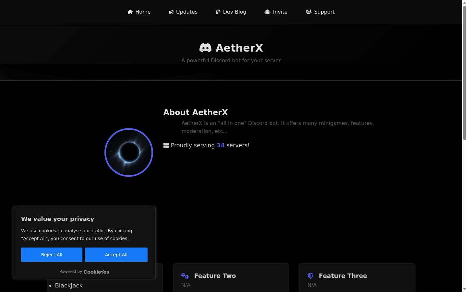This screenshot has width=467, height=292.
Task: Click the Updates megaphone icon
Action: point(171,12)
